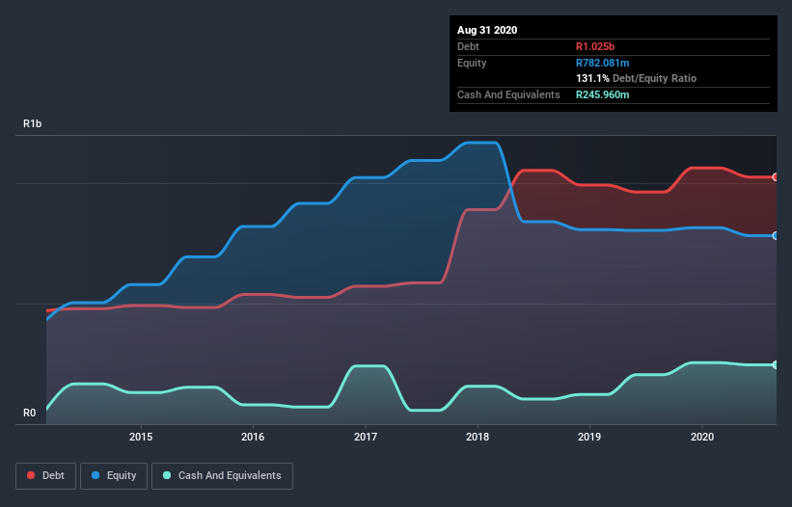The width and height of the screenshot is (792, 507).
Task: Click the R1.025b debt value
Action: 595,46
